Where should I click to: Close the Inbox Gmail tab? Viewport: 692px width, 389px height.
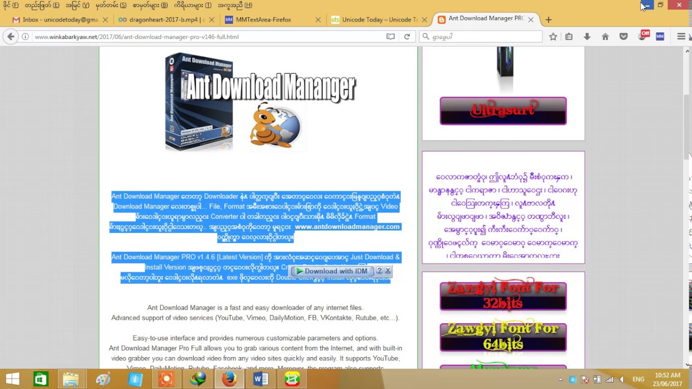coord(105,19)
